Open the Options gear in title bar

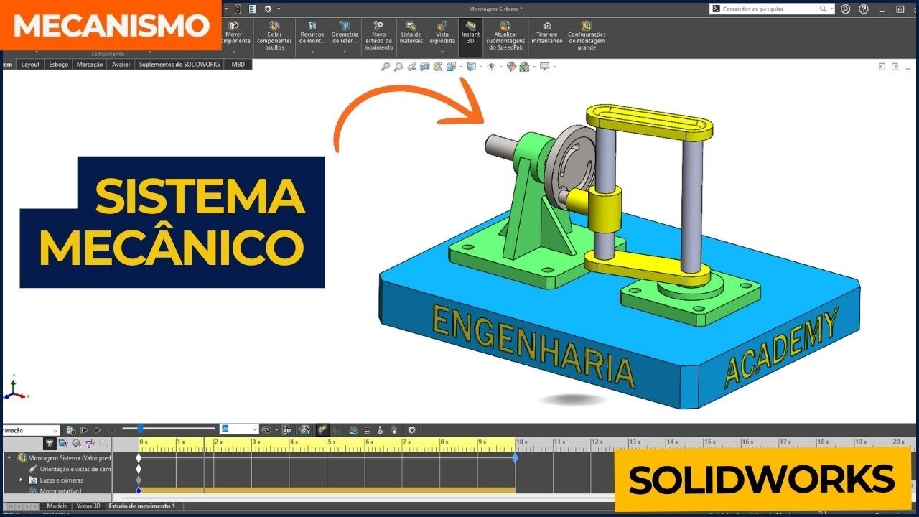(x=268, y=9)
